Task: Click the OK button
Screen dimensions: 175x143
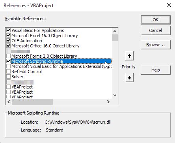Action: (156, 20)
